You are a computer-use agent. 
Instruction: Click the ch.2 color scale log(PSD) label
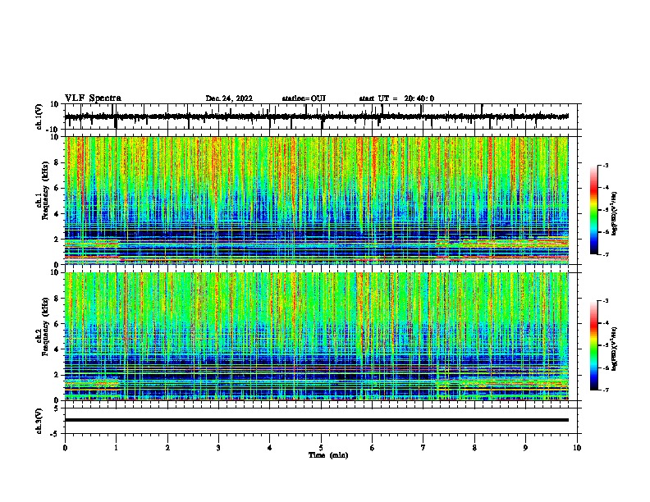(614, 349)
